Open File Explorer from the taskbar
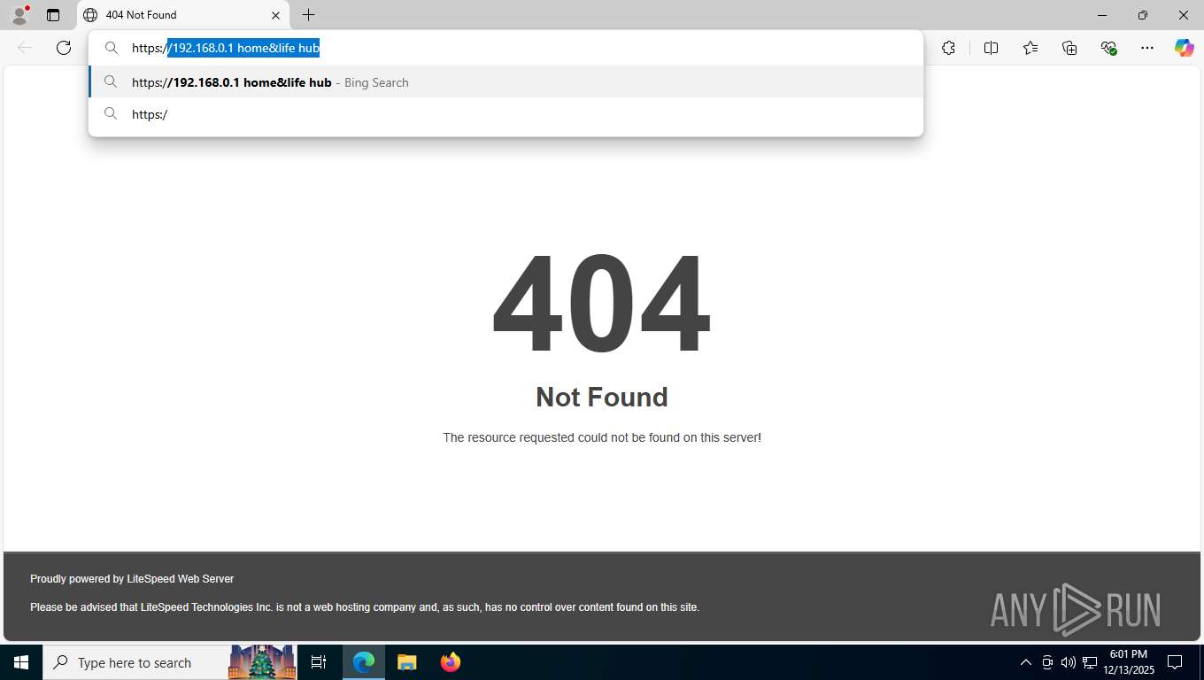The image size is (1204, 680). 406,662
